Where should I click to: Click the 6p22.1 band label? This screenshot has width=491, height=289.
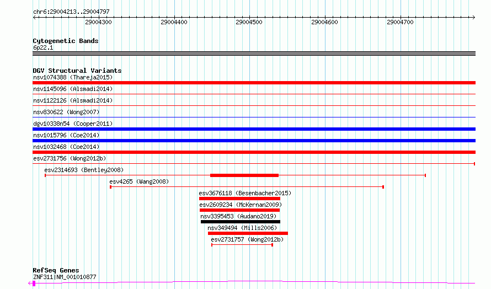43,48
